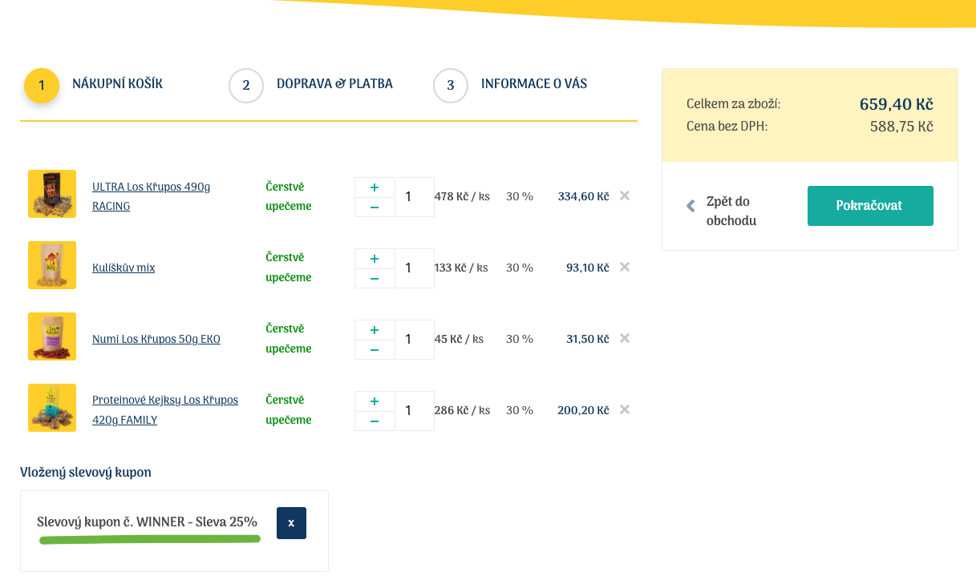Remove Kulíškův mix item with X icon
The height and width of the screenshot is (584, 976).
click(625, 267)
